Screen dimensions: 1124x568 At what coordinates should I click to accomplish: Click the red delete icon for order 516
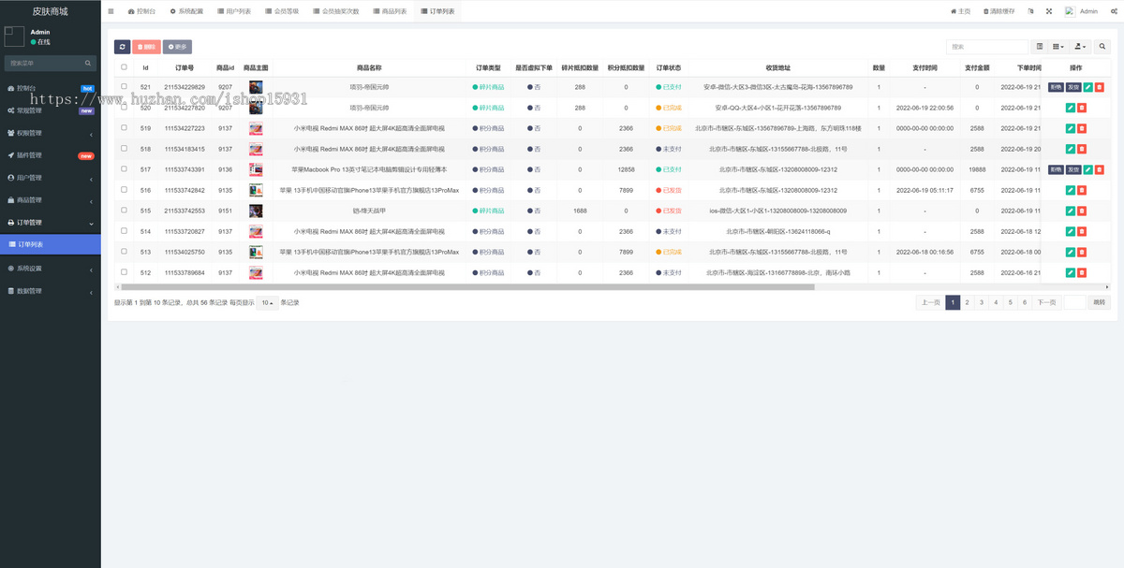coord(1082,190)
